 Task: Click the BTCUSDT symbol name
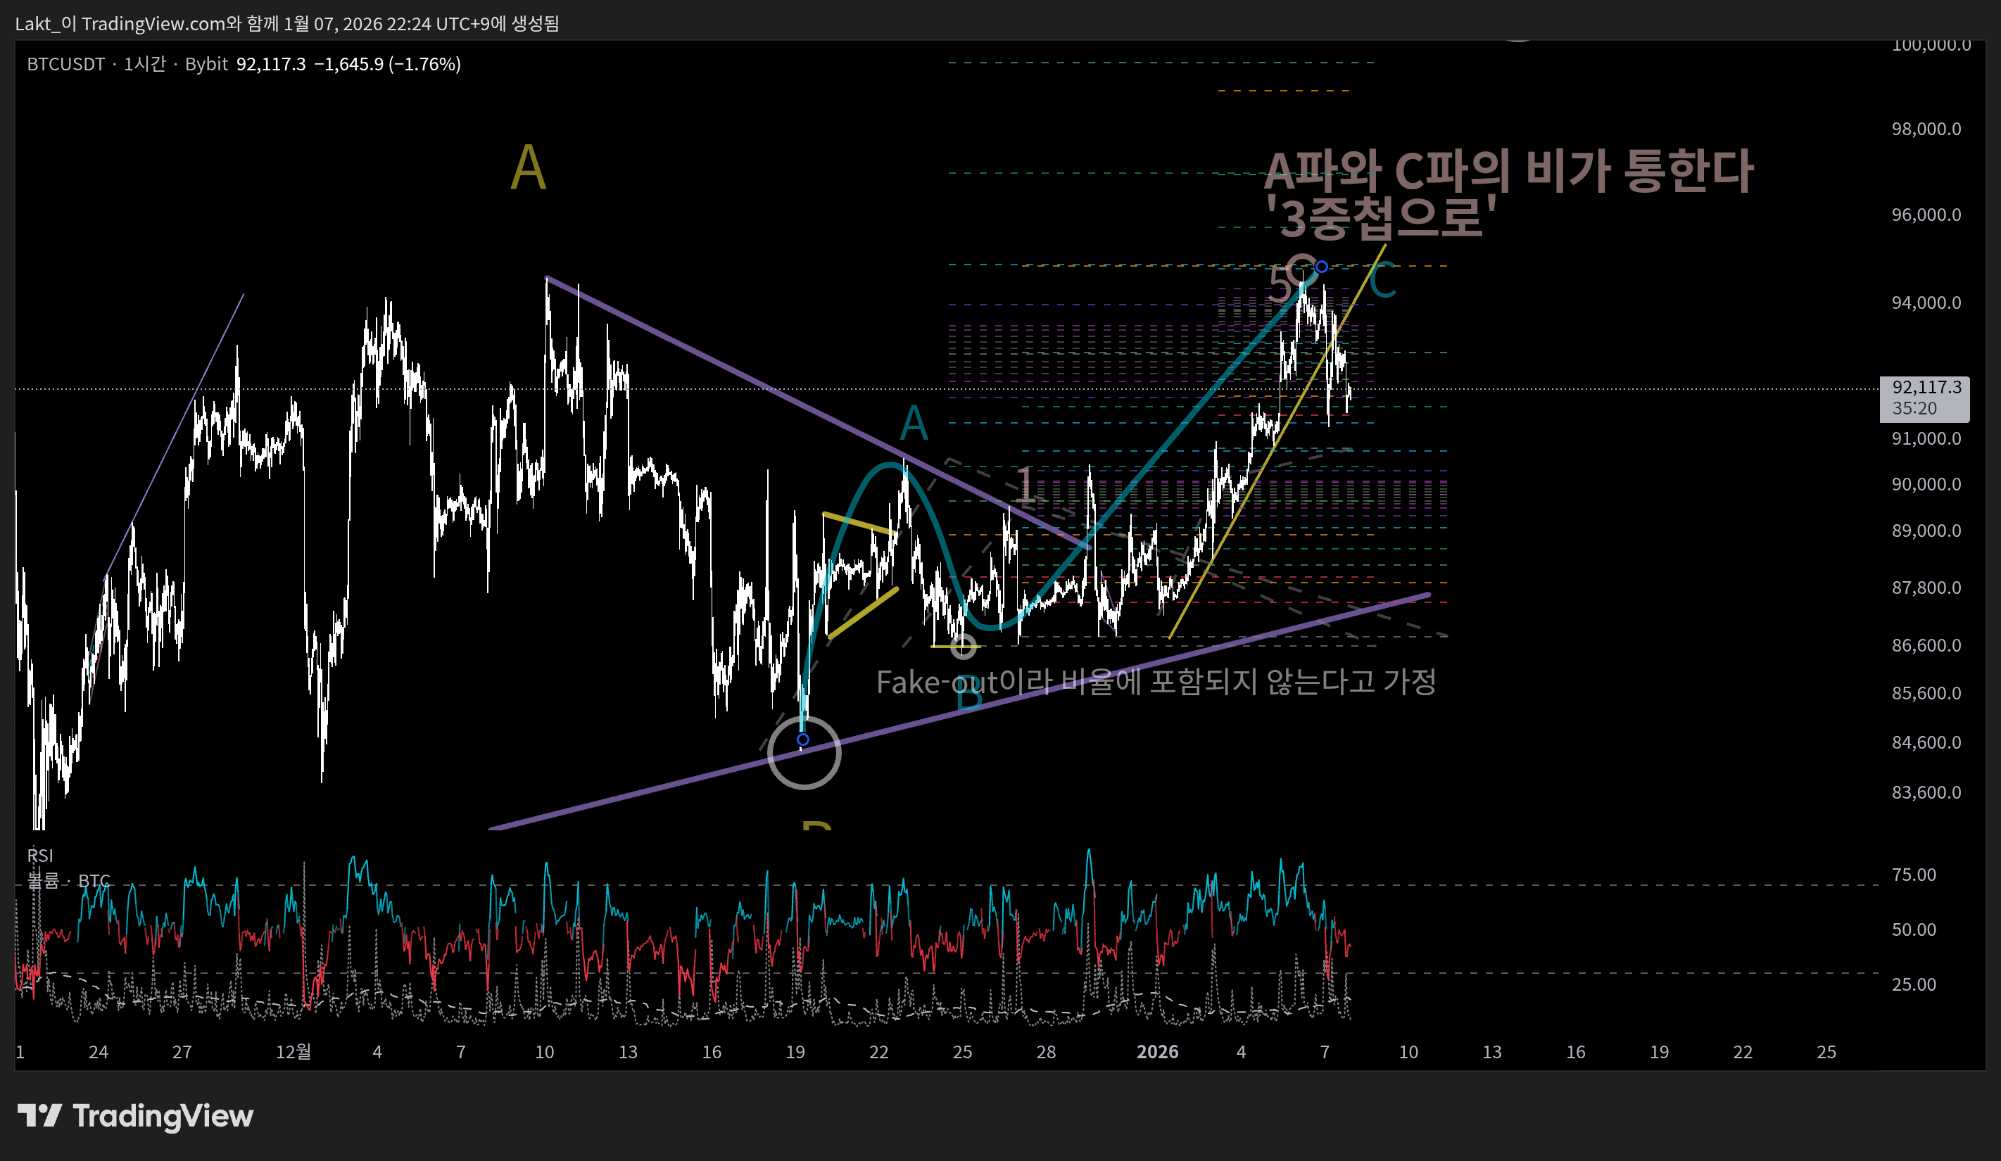[66, 64]
